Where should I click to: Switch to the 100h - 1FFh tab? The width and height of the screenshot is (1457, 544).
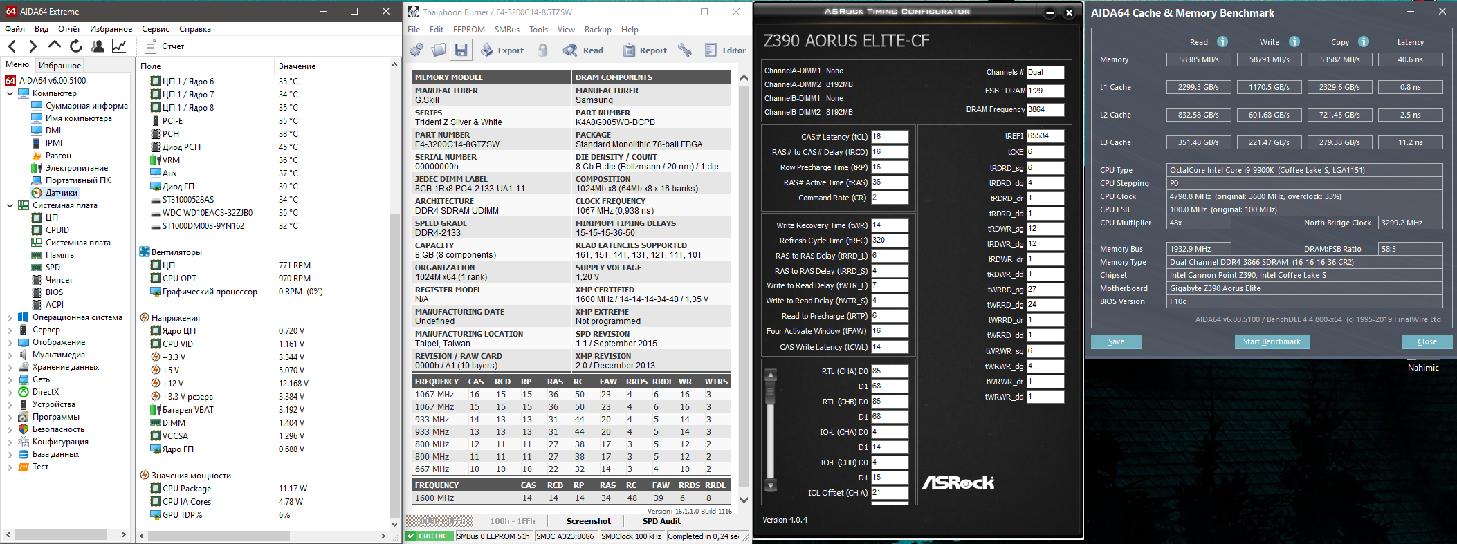click(513, 521)
